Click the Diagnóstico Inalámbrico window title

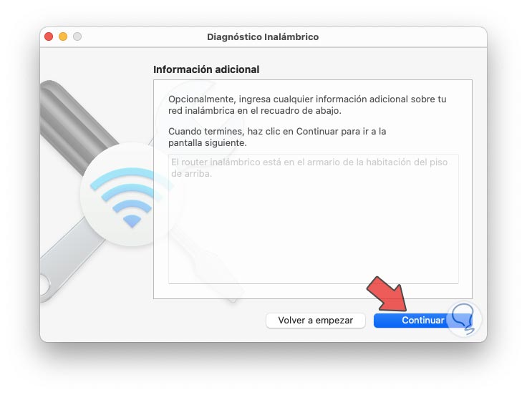click(x=263, y=37)
